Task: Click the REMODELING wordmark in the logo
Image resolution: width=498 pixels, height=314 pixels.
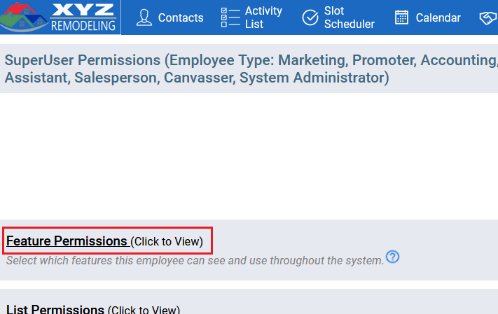Action: pyautogui.click(x=83, y=25)
